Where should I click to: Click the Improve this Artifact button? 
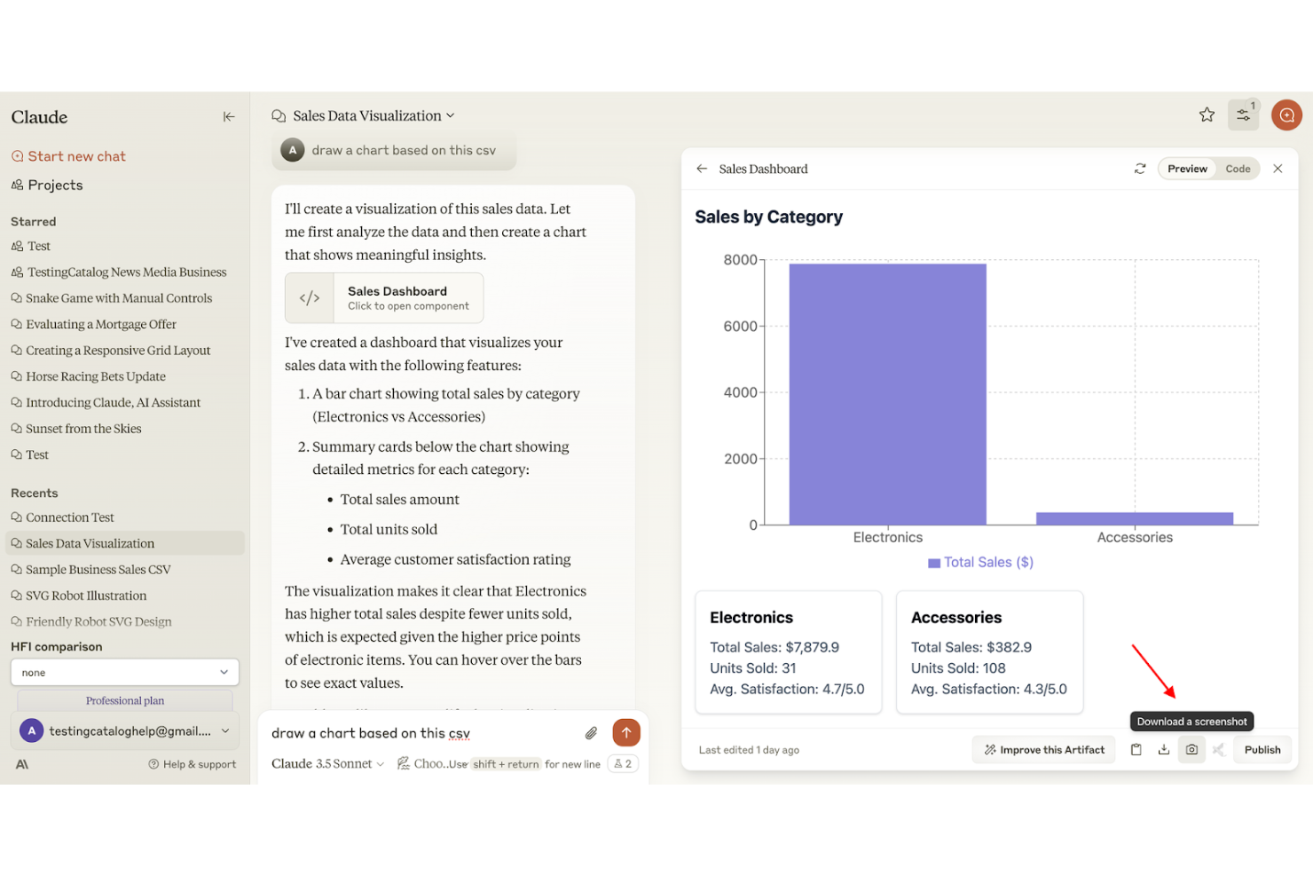(x=1043, y=749)
